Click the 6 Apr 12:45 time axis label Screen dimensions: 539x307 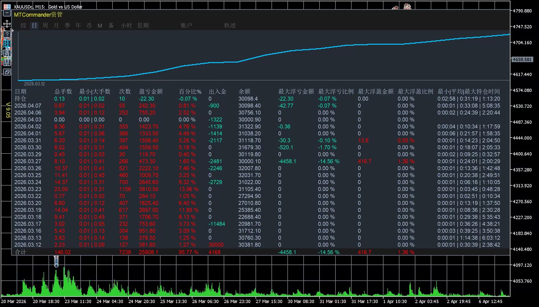click(491, 302)
